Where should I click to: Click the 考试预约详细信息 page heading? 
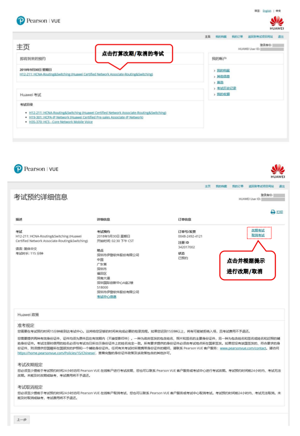[x=40, y=197]
